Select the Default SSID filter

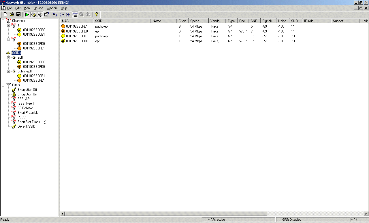pyautogui.click(x=26, y=126)
